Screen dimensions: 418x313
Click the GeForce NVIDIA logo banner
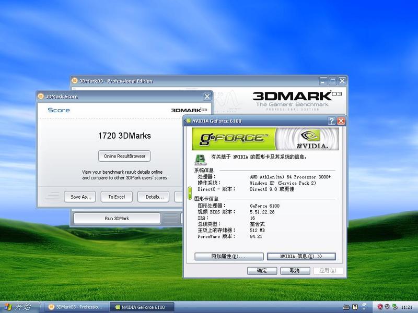click(x=265, y=139)
